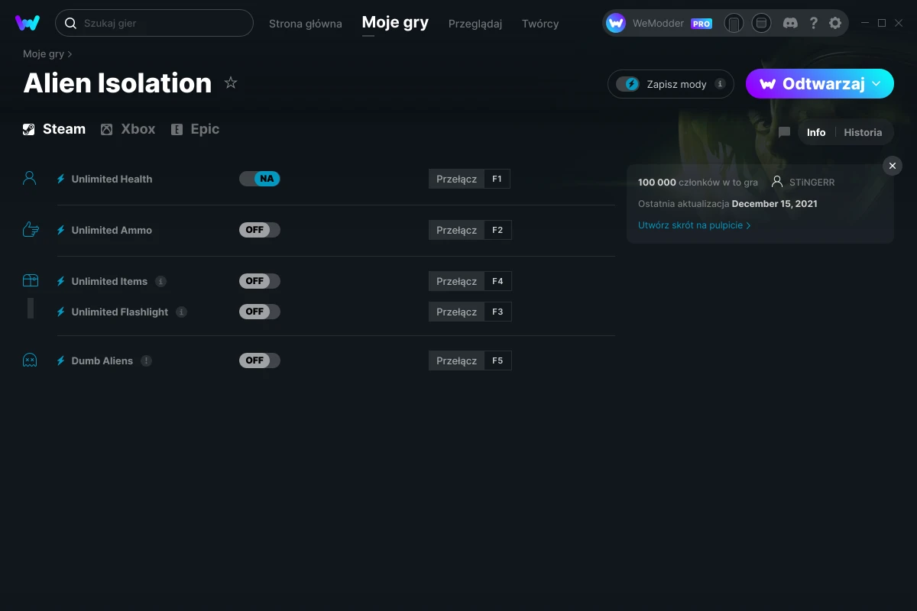Switch to the Historia tab
Viewport: 917px width, 611px height.
(x=863, y=132)
